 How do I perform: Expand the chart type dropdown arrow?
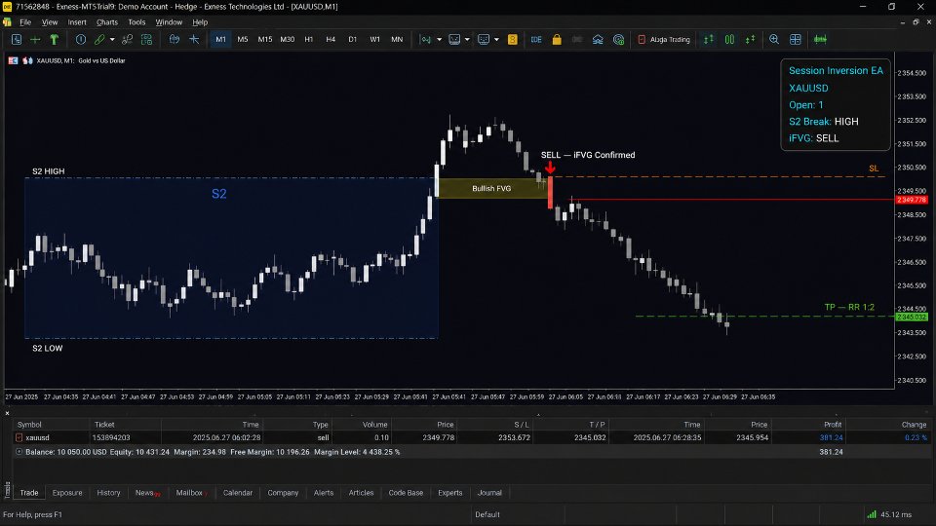[439, 39]
